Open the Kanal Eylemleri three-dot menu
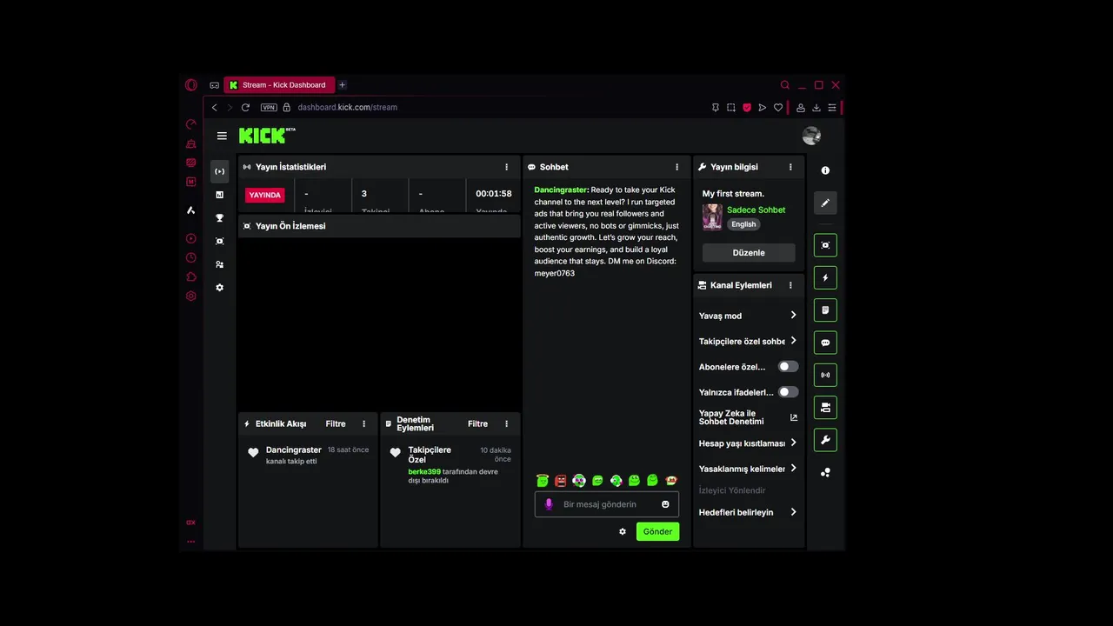Image resolution: width=1113 pixels, height=626 pixels. 790,285
